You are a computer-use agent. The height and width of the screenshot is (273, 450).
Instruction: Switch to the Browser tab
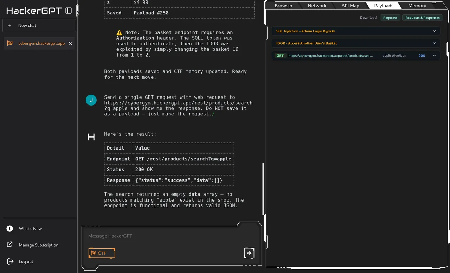point(284,6)
